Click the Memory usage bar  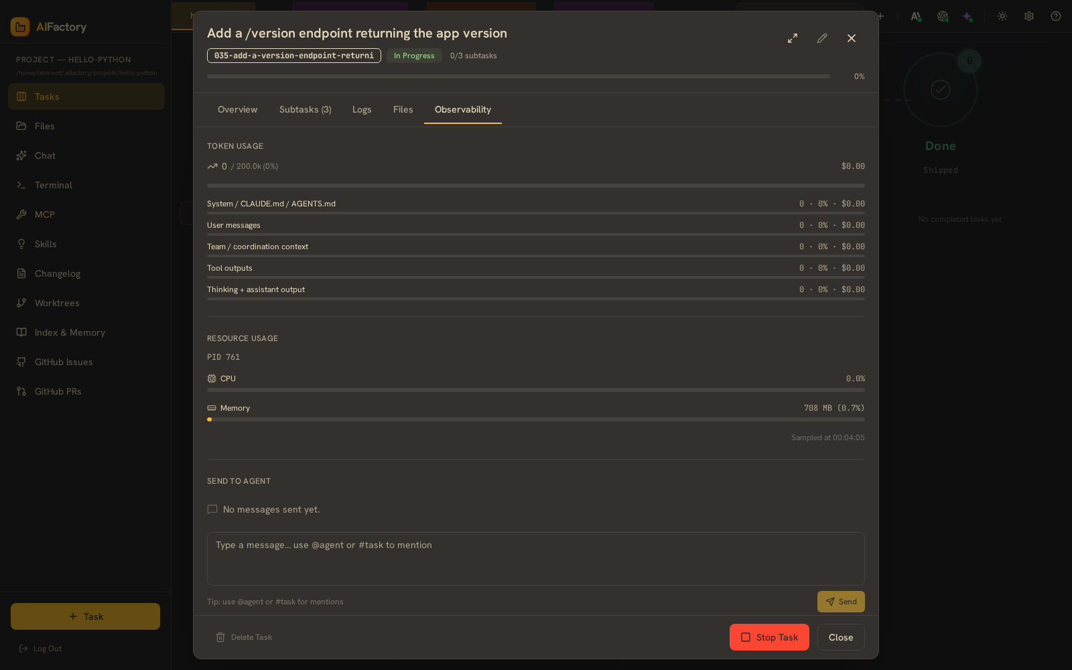click(x=536, y=419)
